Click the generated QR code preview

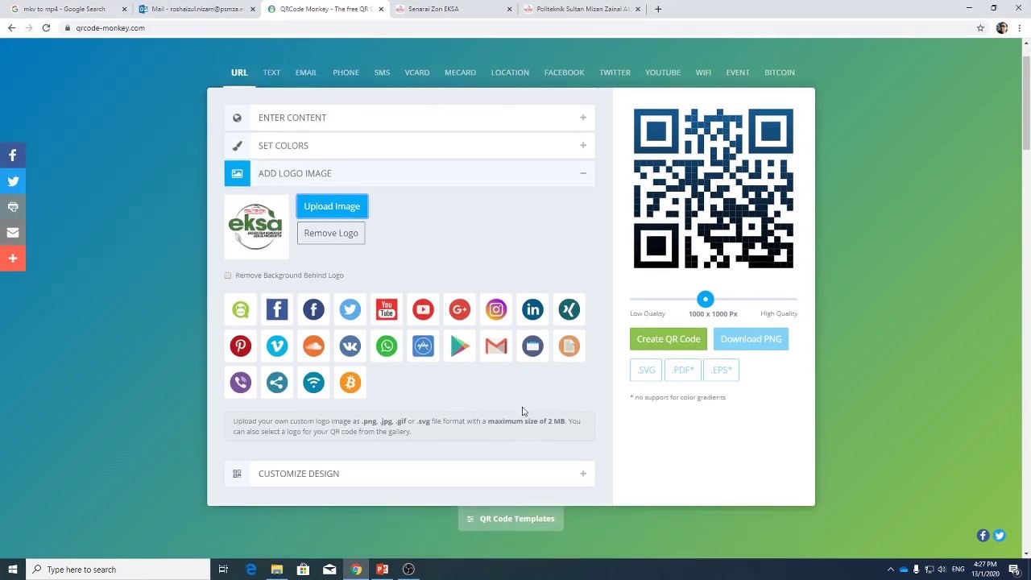pos(714,188)
